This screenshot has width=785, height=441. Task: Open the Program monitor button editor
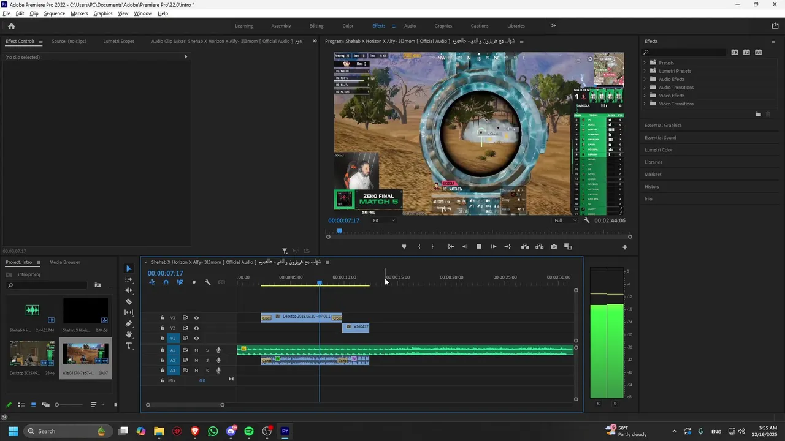pos(625,247)
